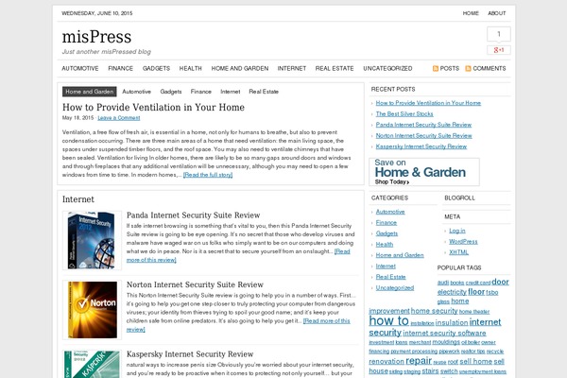Click Read more link in Norton review excerpt

(327, 321)
